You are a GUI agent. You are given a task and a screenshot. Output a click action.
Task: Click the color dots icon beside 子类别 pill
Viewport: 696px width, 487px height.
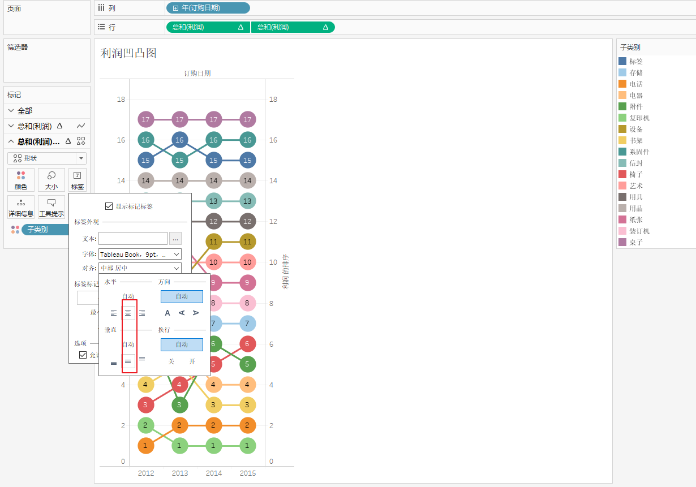coord(15,229)
